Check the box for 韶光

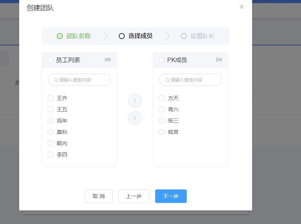50,143
